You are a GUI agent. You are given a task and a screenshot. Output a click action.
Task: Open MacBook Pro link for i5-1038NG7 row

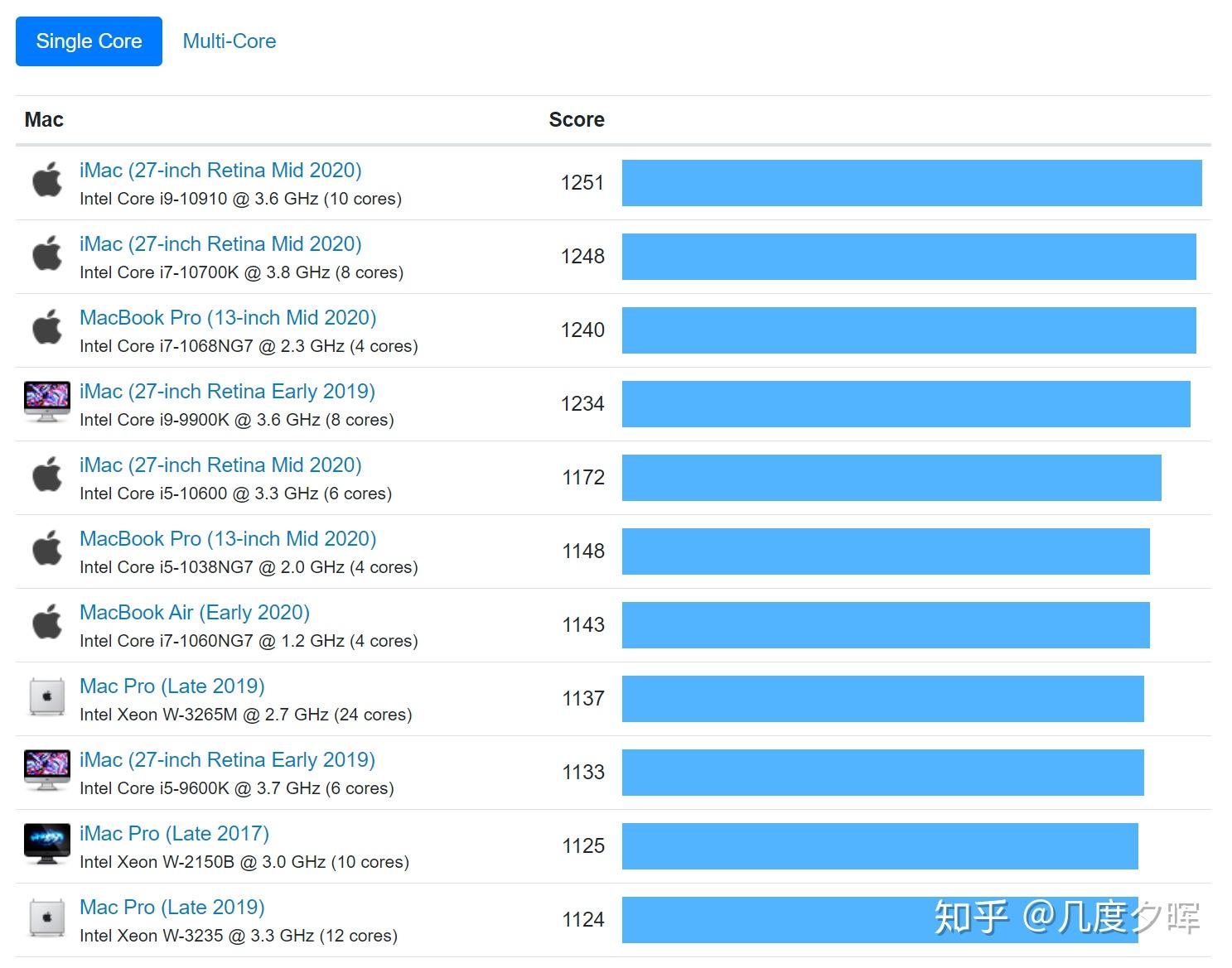(228, 538)
